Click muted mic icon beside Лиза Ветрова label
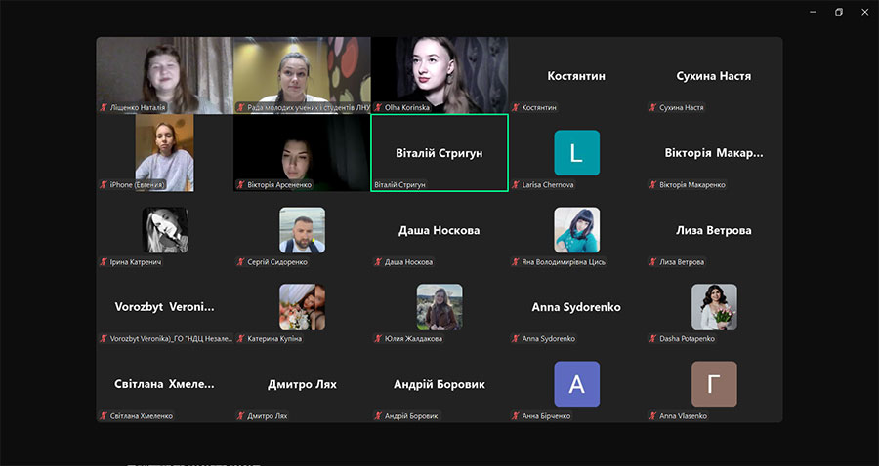The height and width of the screenshot is (466, 879). [x=652, y=262]
